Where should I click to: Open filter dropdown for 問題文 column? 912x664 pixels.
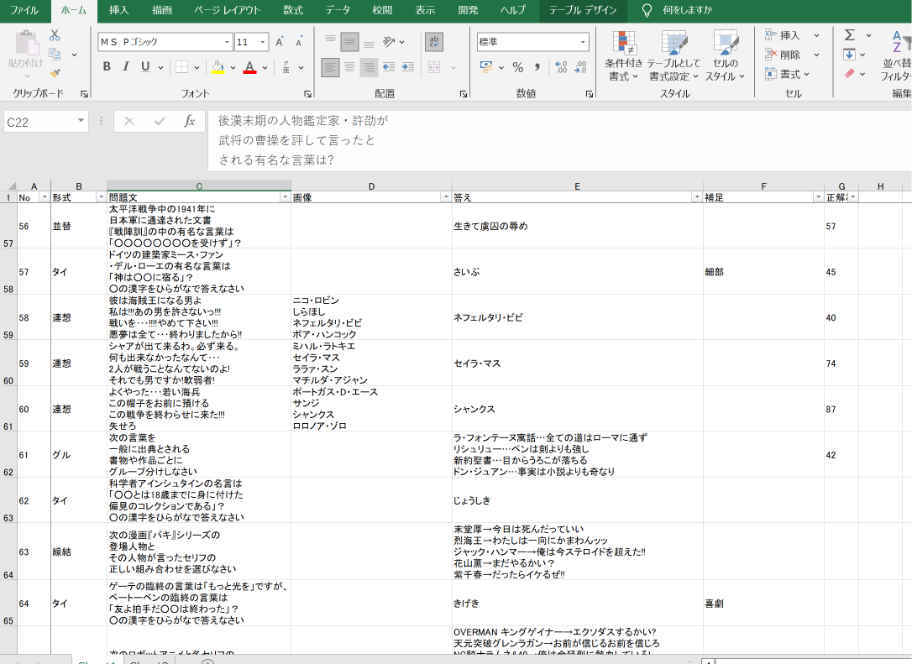pos(285,197)
